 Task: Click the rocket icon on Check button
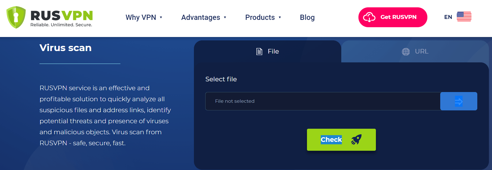tap(356, 139)
